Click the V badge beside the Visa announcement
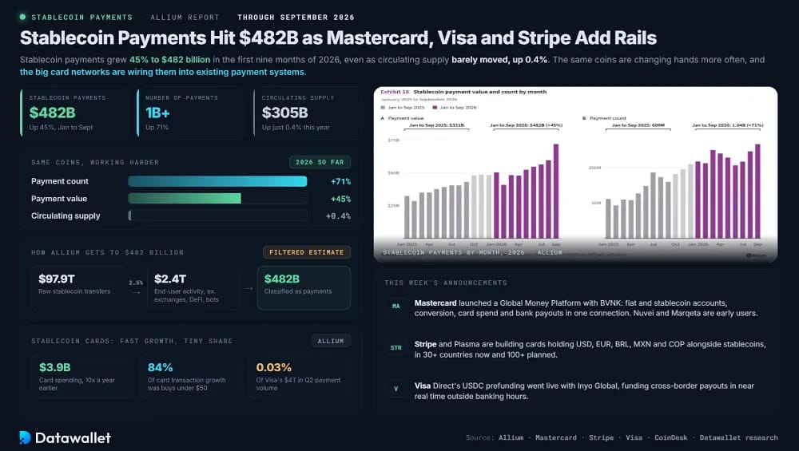Viewport: 799px width, 451px height. click(396, 390)
